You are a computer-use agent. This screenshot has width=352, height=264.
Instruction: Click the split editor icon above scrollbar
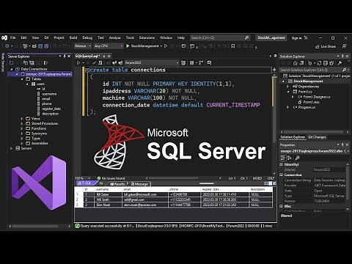(274, 70)
